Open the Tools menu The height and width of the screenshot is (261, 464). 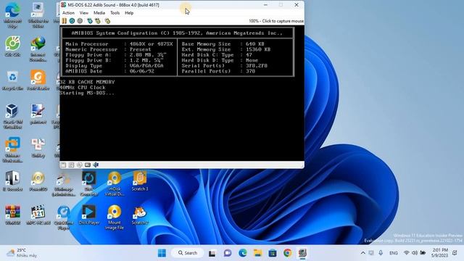(x=115, y=13)
